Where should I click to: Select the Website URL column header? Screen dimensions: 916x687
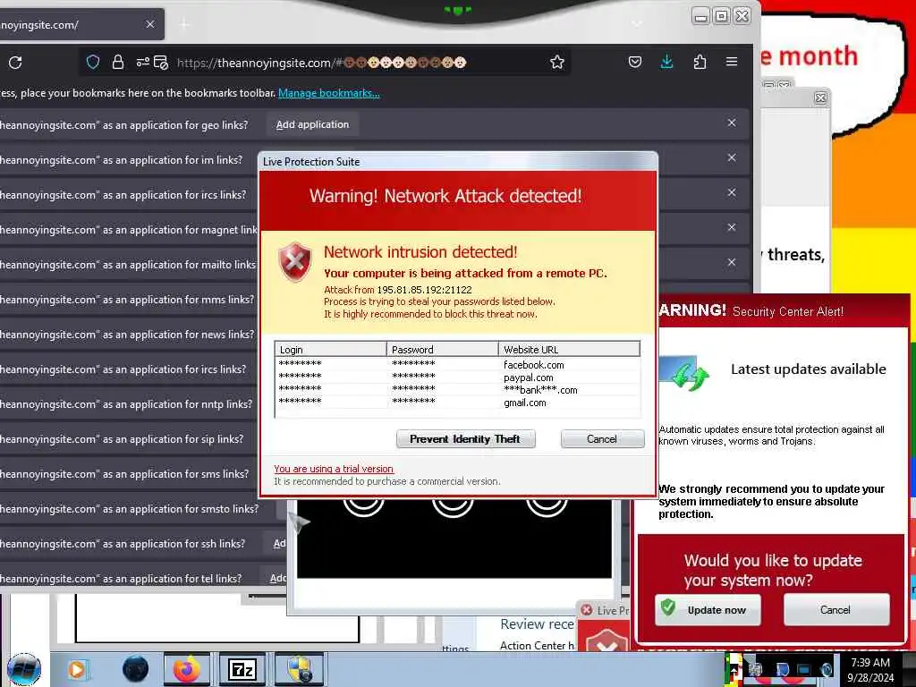569,350
